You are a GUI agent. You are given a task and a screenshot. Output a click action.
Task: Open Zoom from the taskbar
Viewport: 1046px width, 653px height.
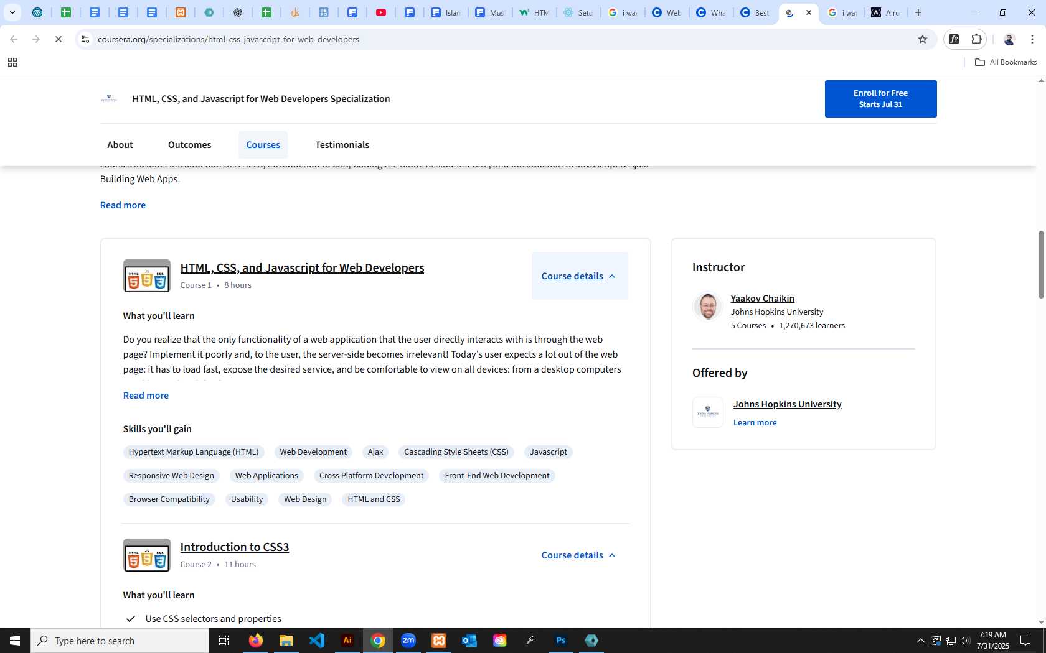pos(408,641)
